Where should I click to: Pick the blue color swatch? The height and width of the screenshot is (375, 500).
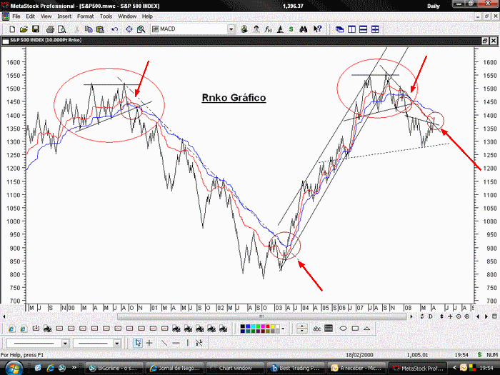pyautogui.click(x=248, y=326)
